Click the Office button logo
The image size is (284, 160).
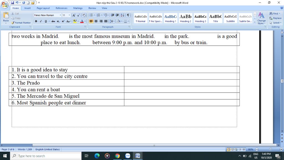[5, 4]
